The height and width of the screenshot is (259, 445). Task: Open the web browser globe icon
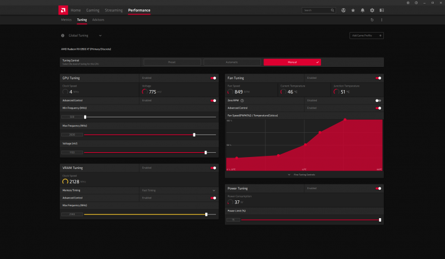click(343, 10)
